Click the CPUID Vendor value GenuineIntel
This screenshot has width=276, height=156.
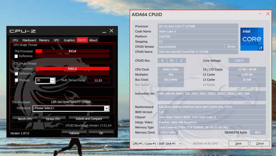191,47
